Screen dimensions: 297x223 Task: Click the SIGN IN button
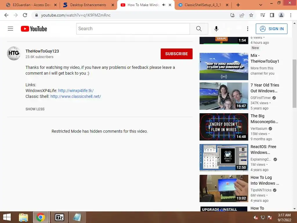271,29
